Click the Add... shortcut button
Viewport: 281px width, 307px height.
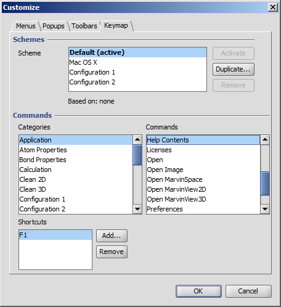pyautogui.click(x=112, y=235)
